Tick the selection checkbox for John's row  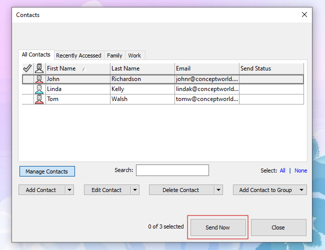coord(28,79)
